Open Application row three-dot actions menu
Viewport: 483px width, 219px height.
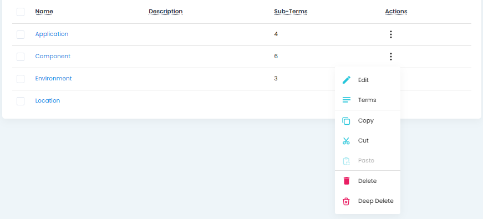(x=391, y=34)
